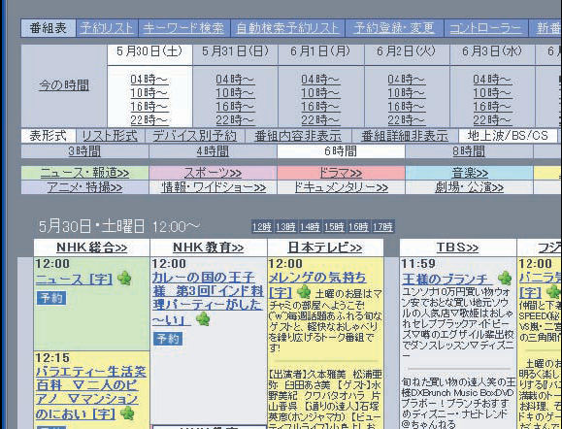The height and width of the screenshot is (429, 562).
Task: Jump to 15時 in the hour selector
Action: pos(334,226)
